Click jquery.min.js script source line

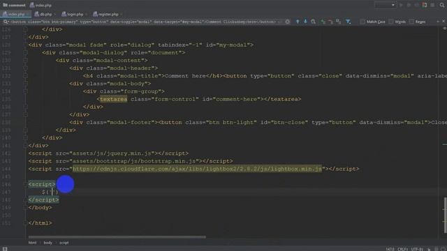[108, 153]
